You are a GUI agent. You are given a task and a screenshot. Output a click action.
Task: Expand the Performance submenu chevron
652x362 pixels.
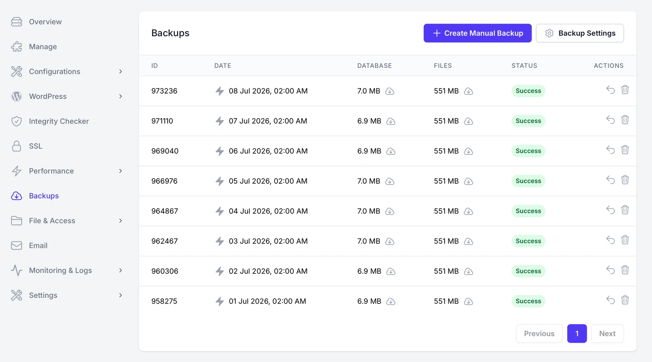click(x=120, y=171)
